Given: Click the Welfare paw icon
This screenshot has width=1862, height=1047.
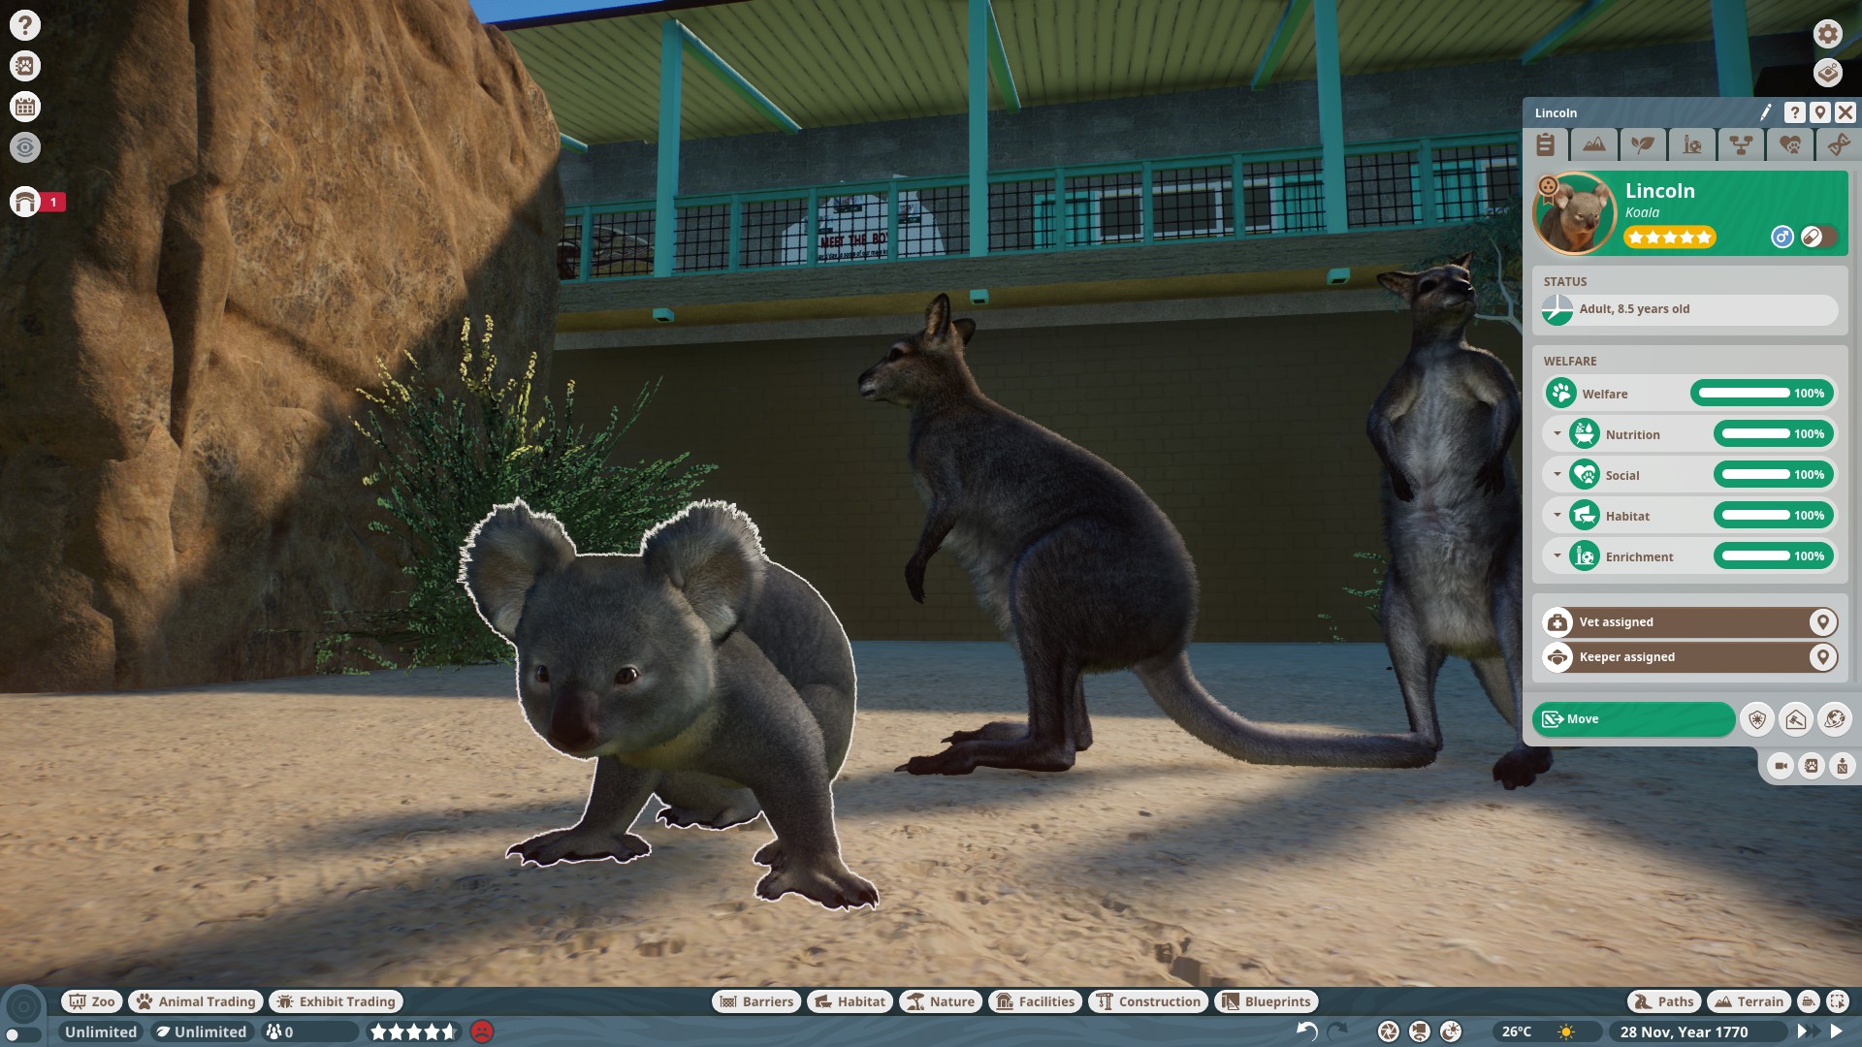Looking at the screenshot, I should 1561,393.
